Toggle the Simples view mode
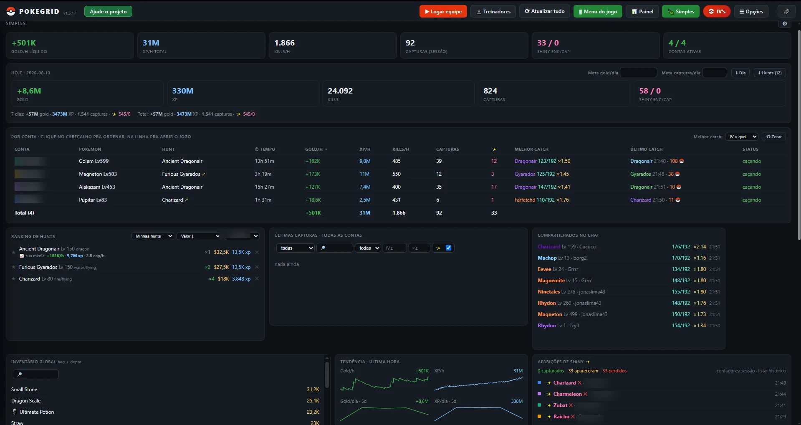801x425 pixels. click(x=681, y=12)
